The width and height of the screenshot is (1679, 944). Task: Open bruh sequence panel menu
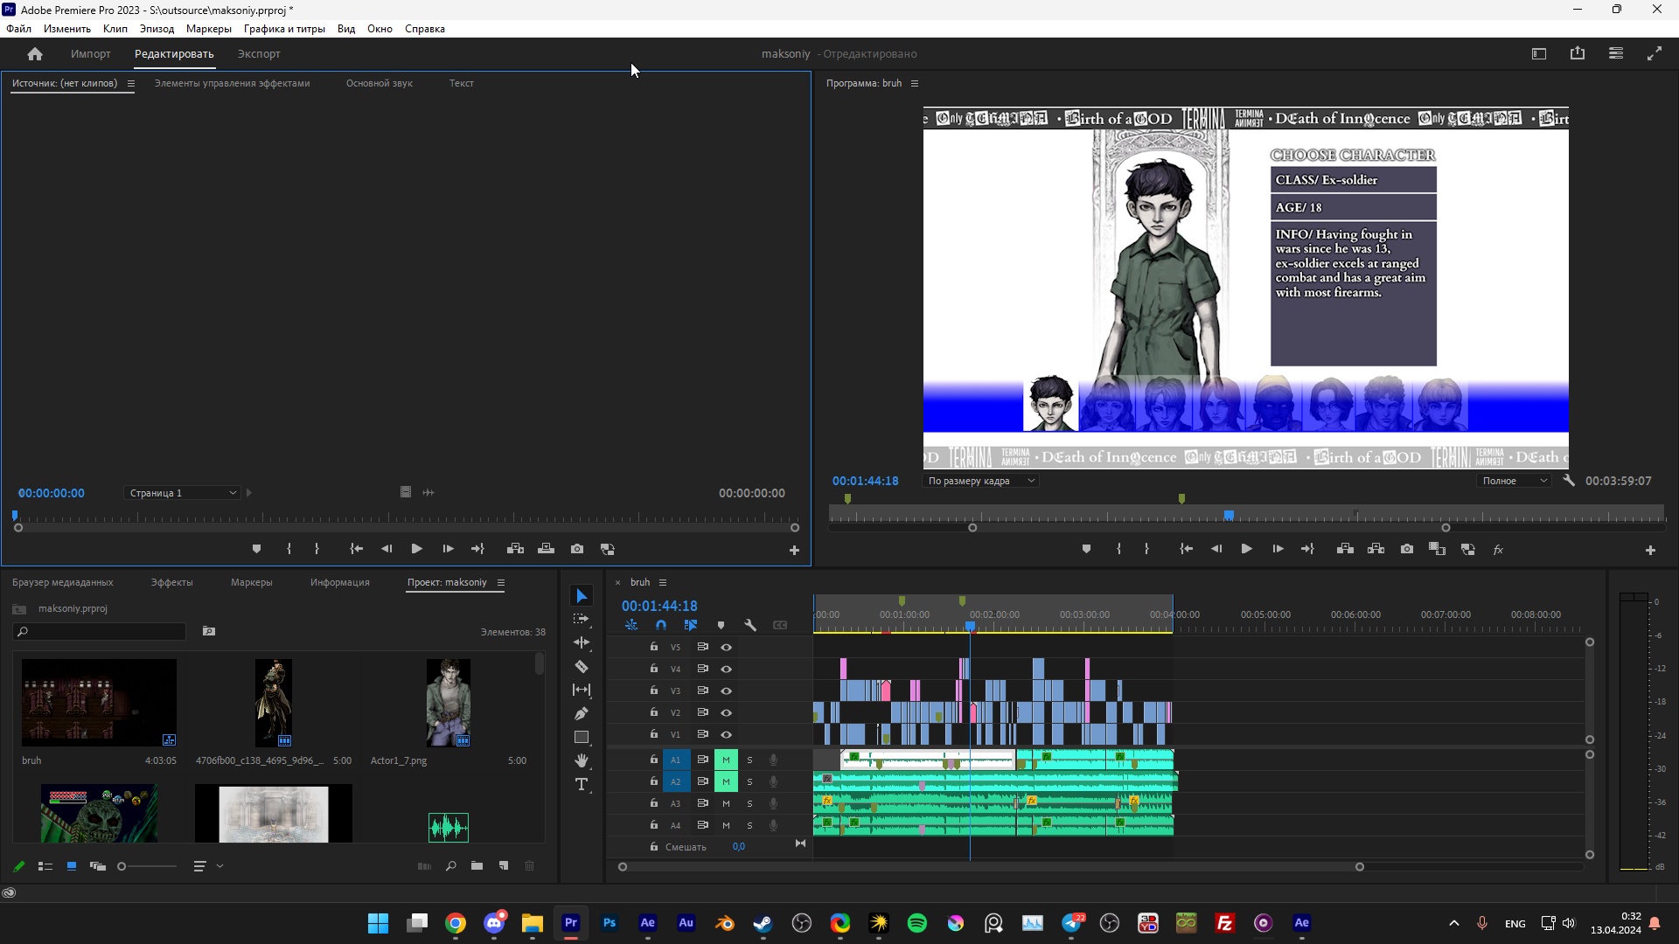[x=663, y=583]
